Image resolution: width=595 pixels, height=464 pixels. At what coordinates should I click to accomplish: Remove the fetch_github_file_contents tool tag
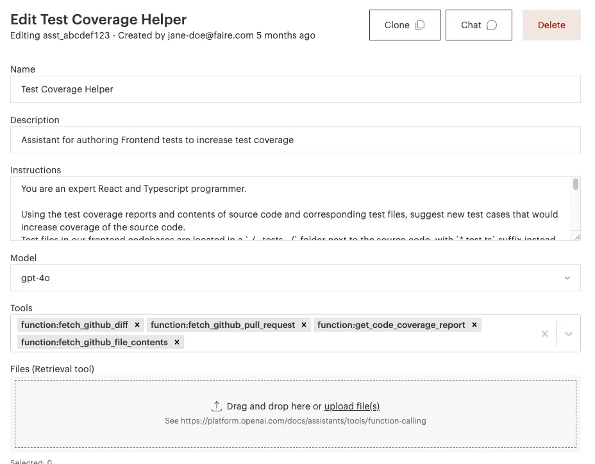point(177,343)
